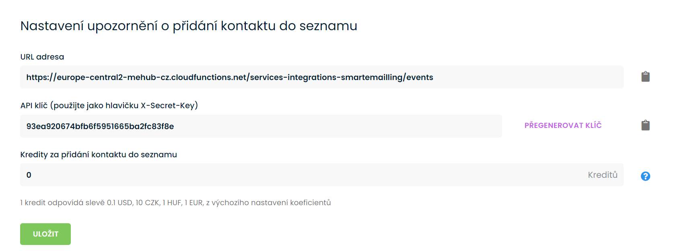
Task: Open the blue question mark help icon
Action: tap(645, 176)
